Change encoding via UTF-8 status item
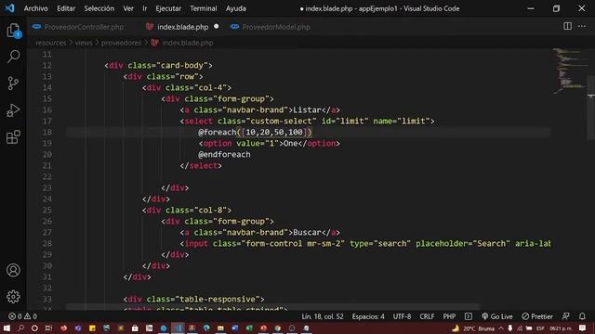Screen dimensions: 595x334 point(402,316)
